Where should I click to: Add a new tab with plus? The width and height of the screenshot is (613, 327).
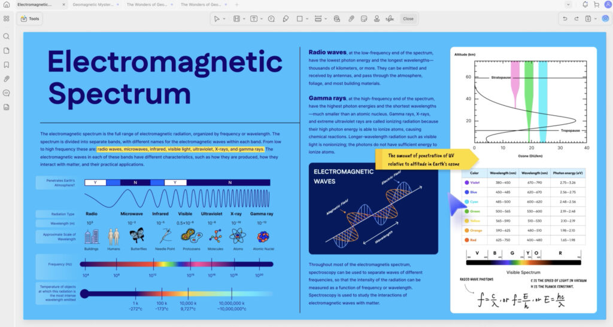click(x=237, y=5)
